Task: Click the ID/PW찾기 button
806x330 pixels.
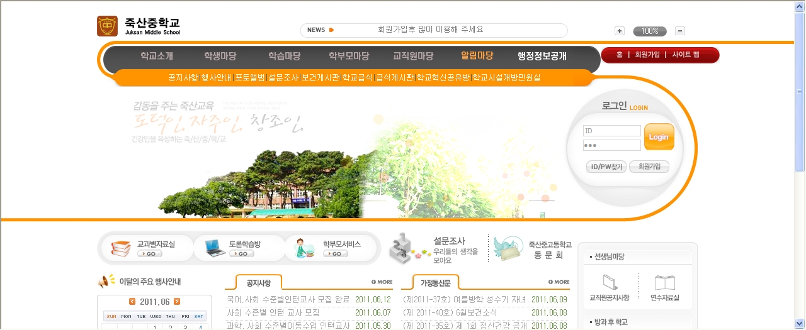Action: (x=606, y=167)
